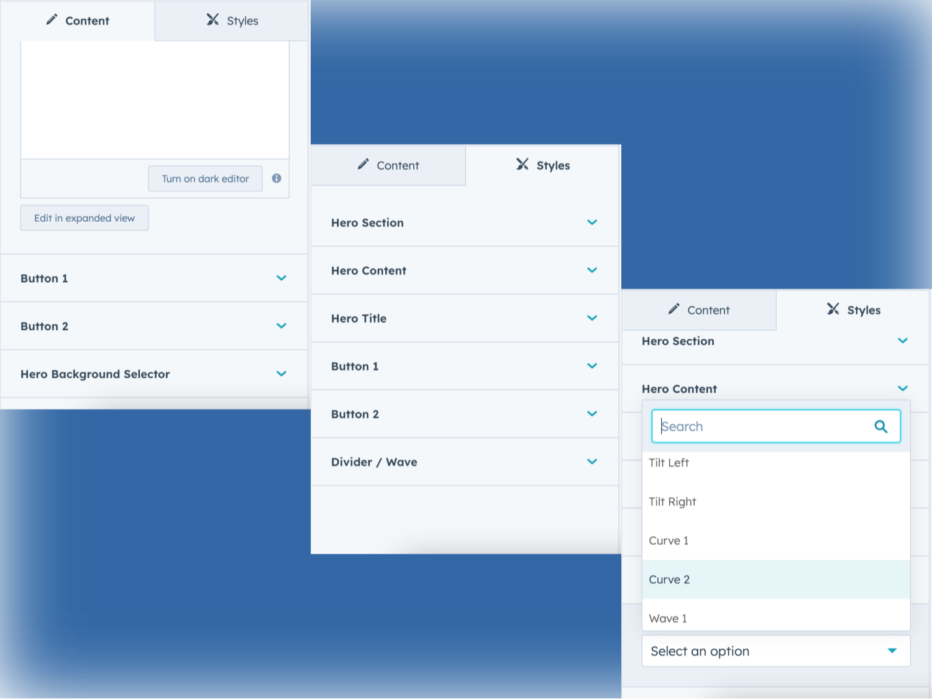The width and height of the screenshot is (932, 699).
Task: Click the brush icon on the left Styles tab
Action: (211, 20)
